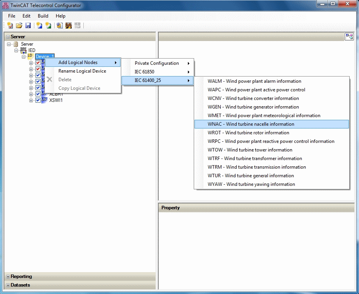Select WCNV - Wind turbine converter information

tap(272, 98)
